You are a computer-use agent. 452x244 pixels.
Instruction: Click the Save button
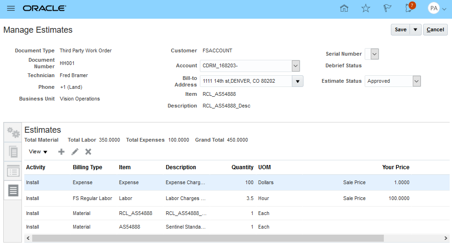400,30
